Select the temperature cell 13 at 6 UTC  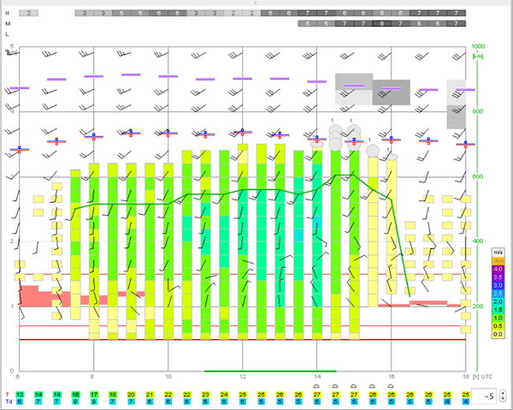point(20,395)
